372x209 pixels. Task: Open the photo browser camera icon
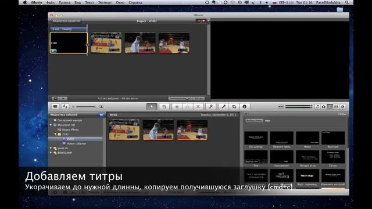[x=324, y=107]
